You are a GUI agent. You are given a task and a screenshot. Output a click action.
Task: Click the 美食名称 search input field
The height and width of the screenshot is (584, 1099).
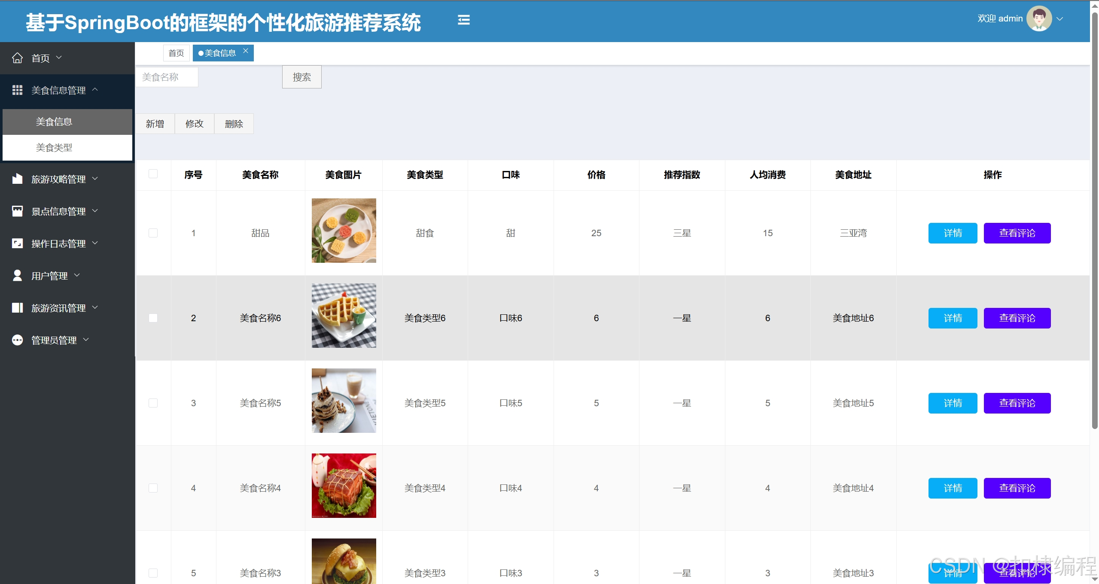pyautogui.click(x=167, y=77)
